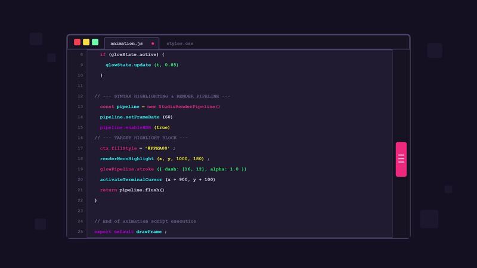
Task: Open the styles.css tab
Action: 179,43
